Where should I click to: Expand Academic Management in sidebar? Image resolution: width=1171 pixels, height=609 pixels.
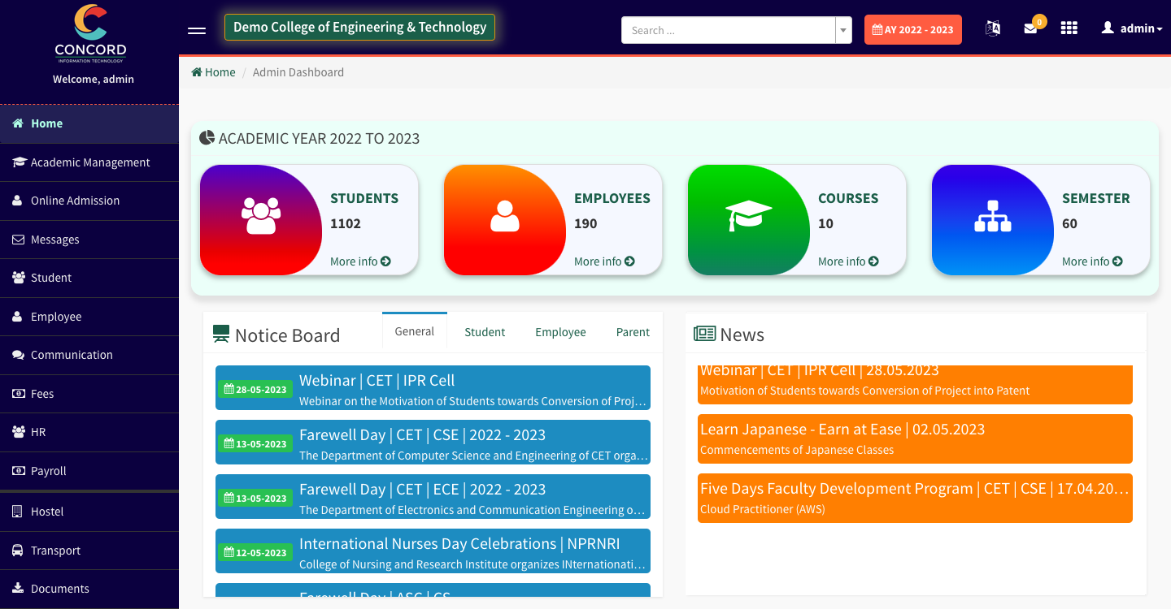[89, 162]
